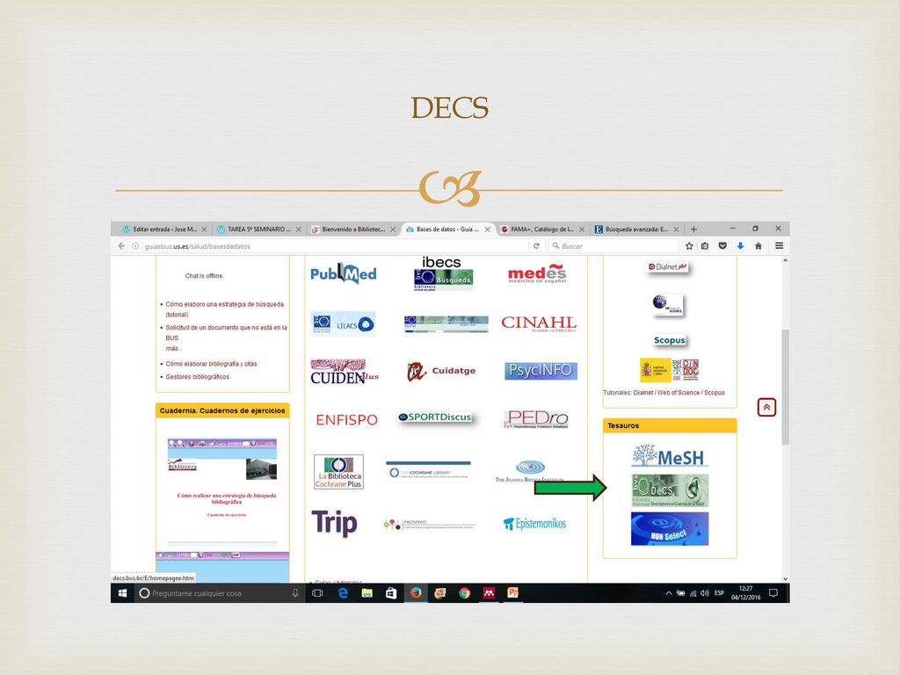Open Cómo elaborar bibliografía y citas link
The width and height of the screenshot is (900, 675).
(x=211, y=364)
